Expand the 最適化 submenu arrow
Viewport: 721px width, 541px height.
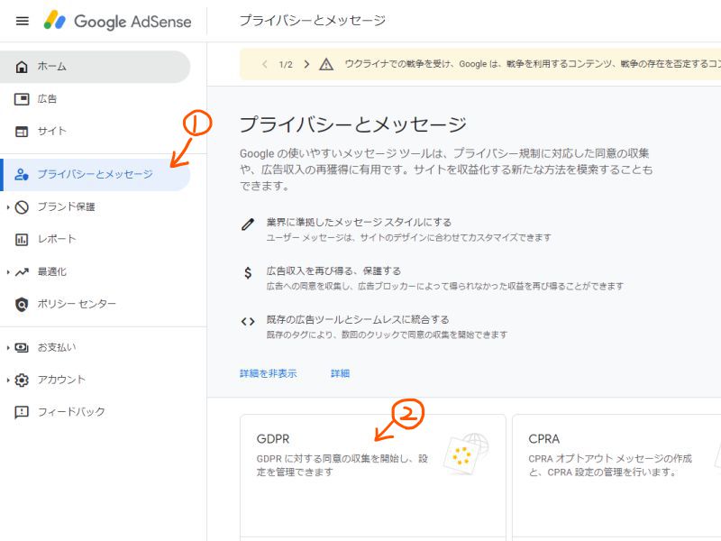point(8,272)
